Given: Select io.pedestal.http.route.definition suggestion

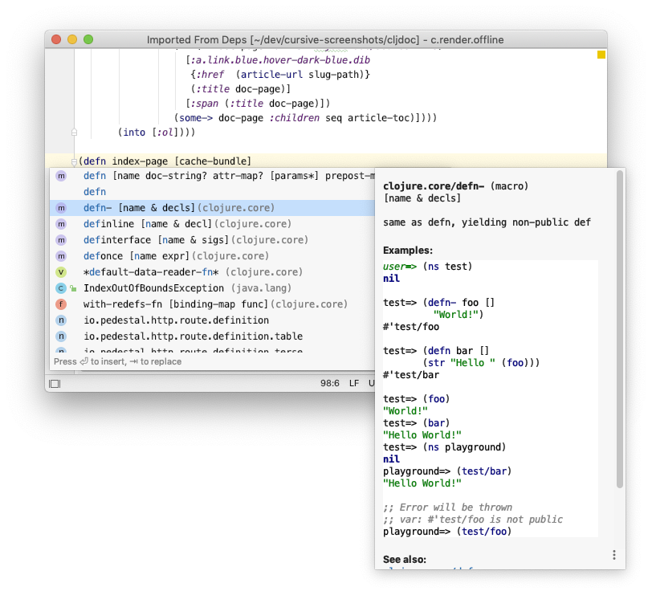Looking at the screenshot, I should tap(212, 320).
